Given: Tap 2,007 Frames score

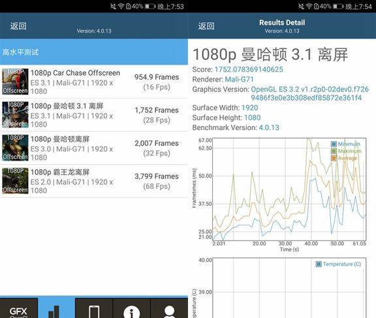Looking at the screenshot, I should point(157,144).
